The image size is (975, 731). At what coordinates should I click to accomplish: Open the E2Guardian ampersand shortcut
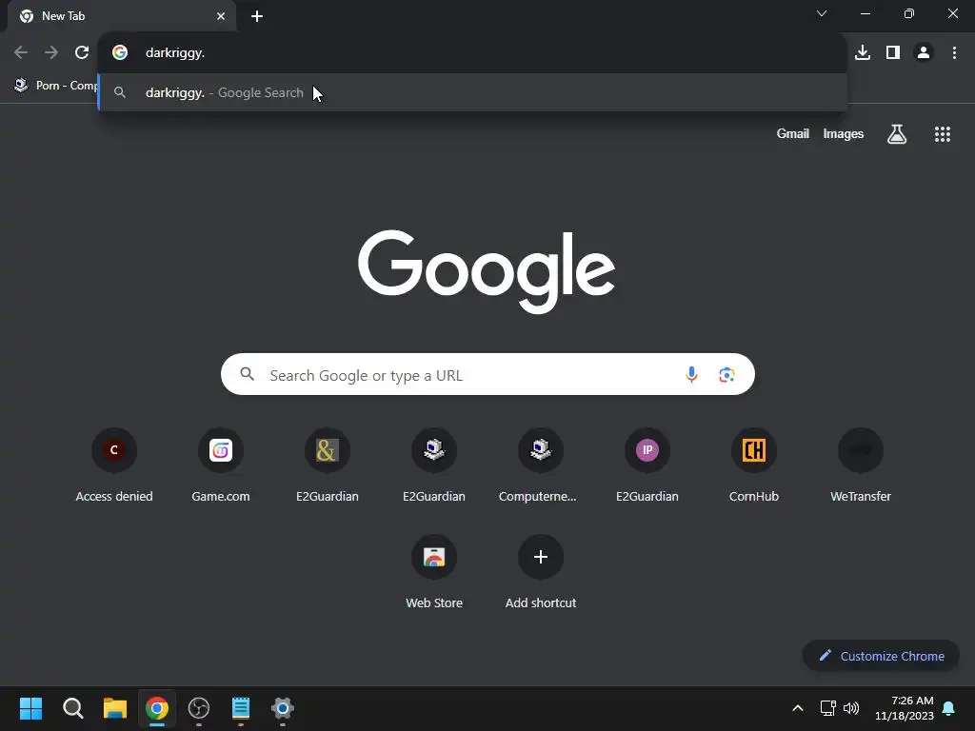click(328, 464)
